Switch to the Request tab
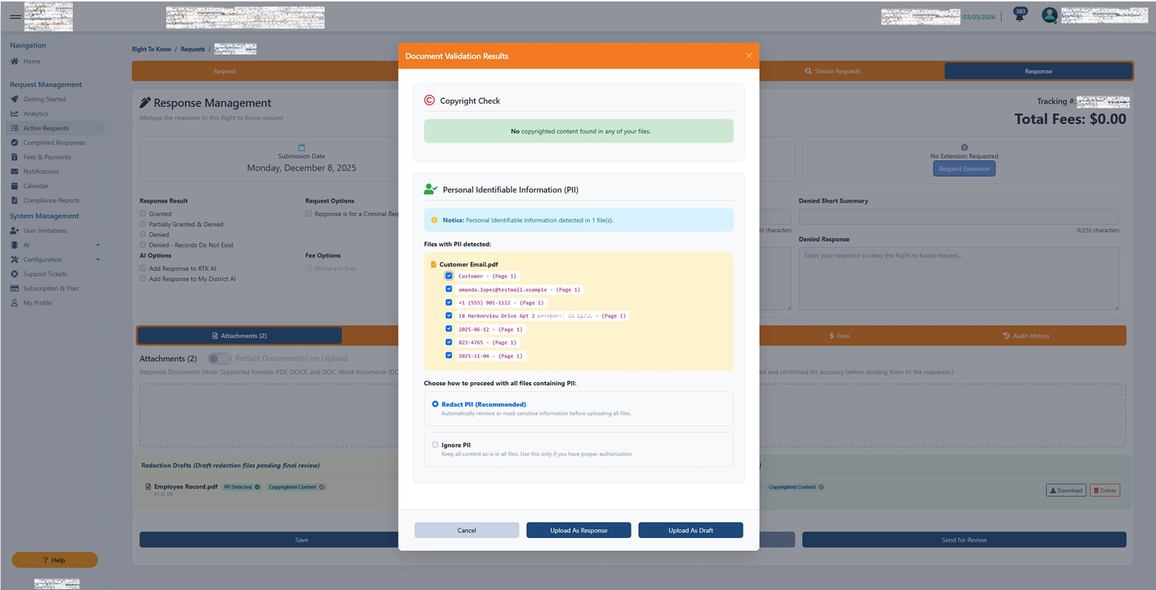The height and width of the screenshot is (590, 1156). [225, 71]
